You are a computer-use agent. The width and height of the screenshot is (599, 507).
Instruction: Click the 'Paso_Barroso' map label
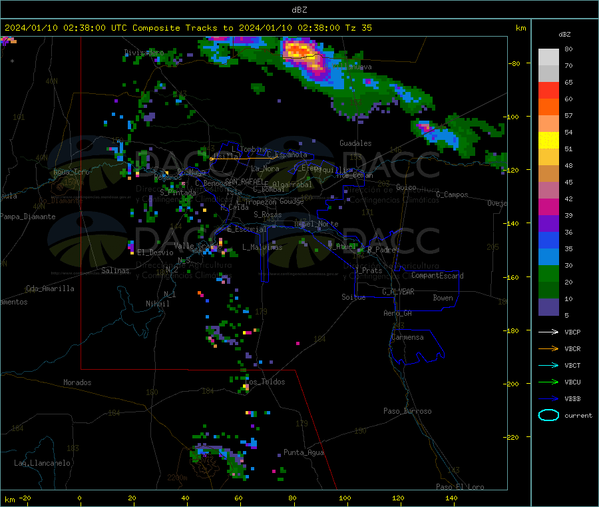point(407,411)
